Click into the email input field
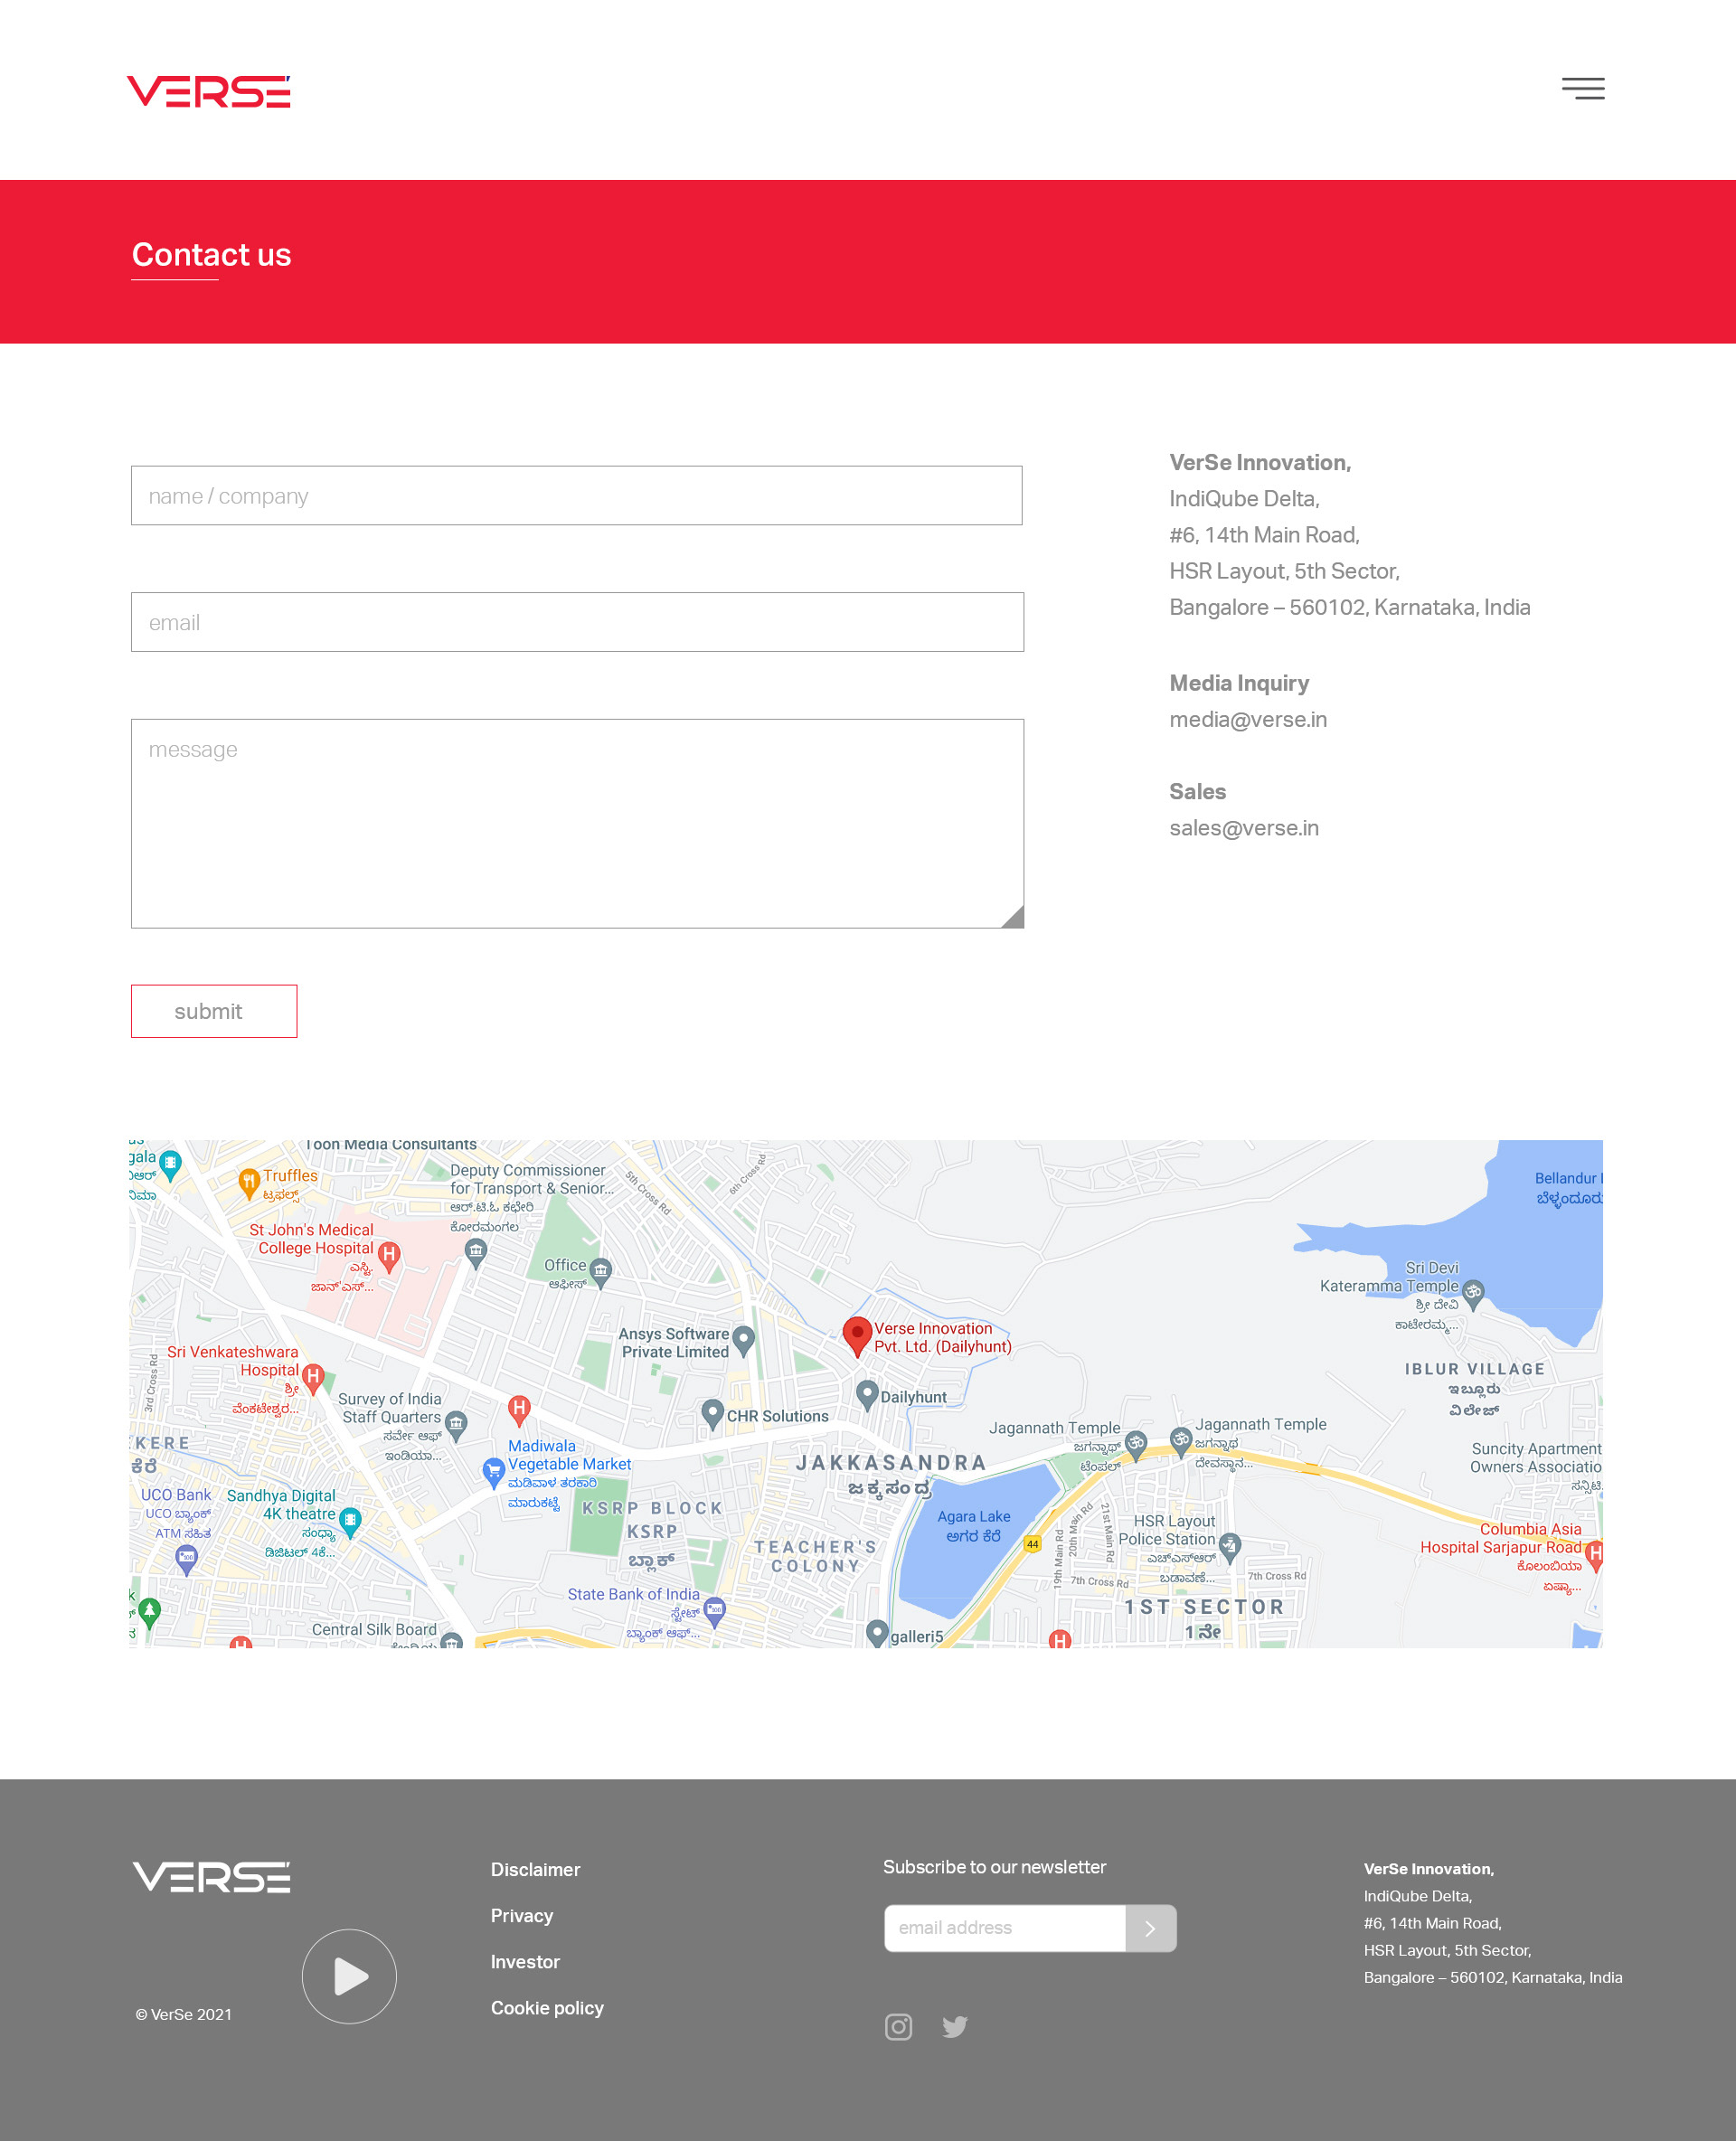This screenshot has width=1736, height=2141. tap(576, 622)
